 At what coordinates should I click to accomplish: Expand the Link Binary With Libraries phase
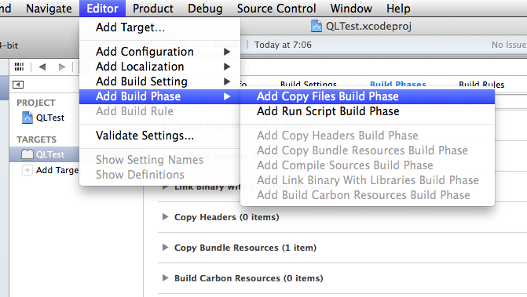click(165, 187)
